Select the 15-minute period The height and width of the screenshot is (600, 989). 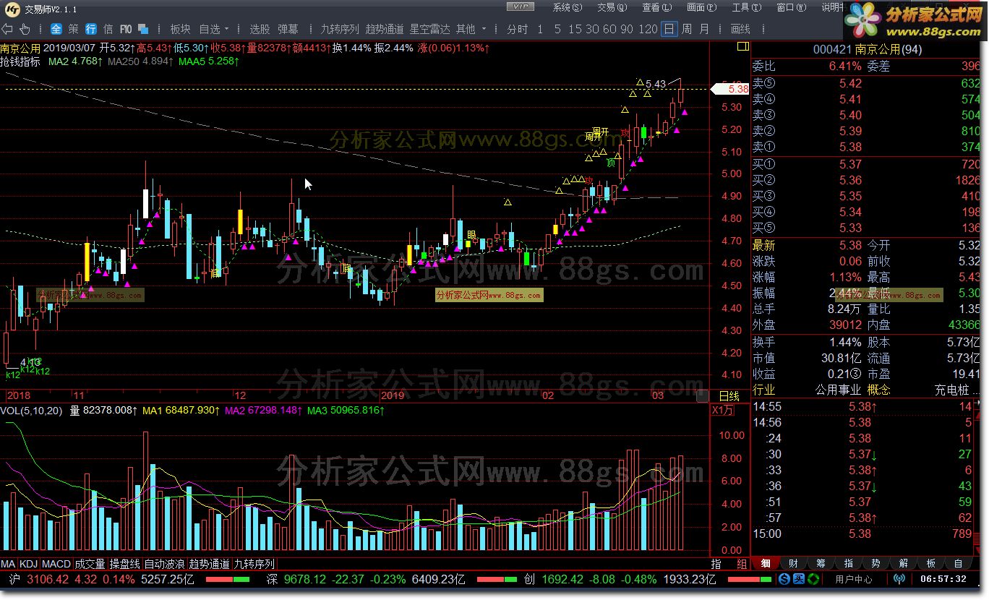click(x=575, y=29)
